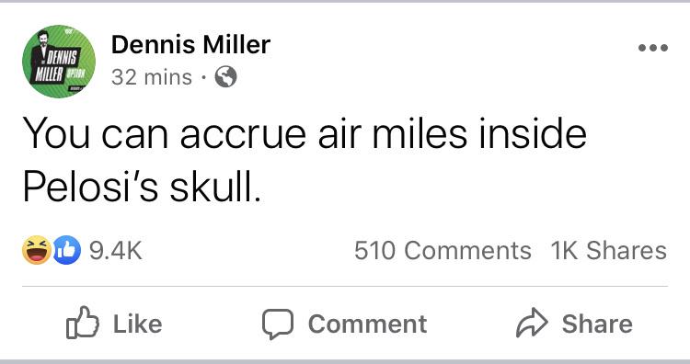Click the blue thumbs-up reaction icon

tap(67, 250)
